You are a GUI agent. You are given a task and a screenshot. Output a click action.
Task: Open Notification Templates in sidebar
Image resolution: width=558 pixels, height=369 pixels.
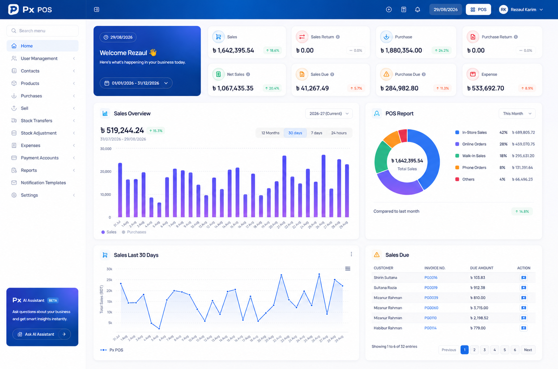43,183
